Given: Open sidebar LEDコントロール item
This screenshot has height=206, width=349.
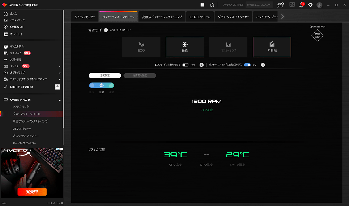Looking at the screenshot, I should click(22, 128).
